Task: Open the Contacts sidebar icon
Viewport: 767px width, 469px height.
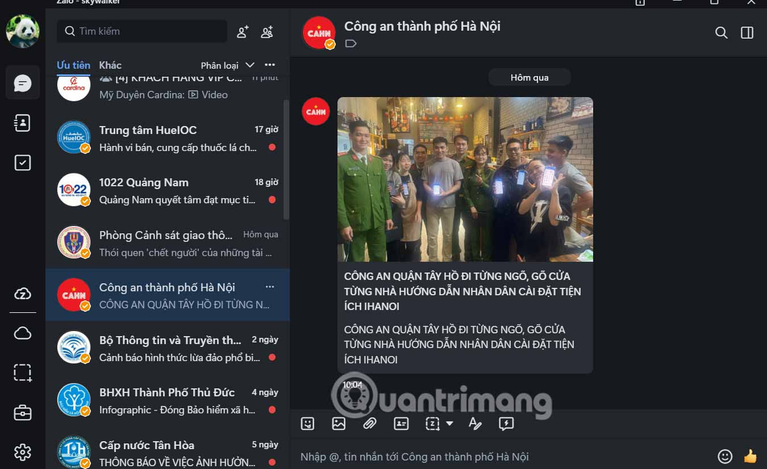Action: tap(22, 123)
